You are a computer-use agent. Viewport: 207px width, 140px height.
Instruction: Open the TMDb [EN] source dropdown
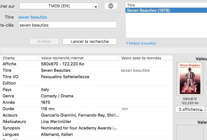(59, 6)
